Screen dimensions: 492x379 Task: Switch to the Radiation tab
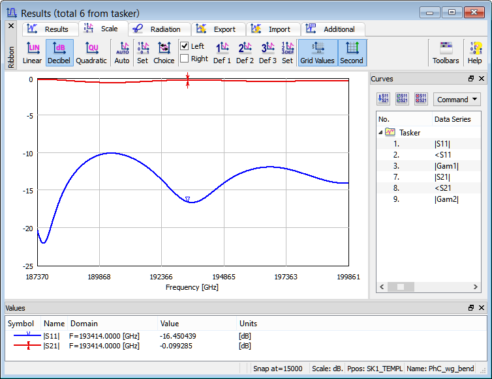point(159,29)
